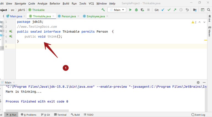Open the Analyze menu
212x117 pixels.
(x=42, y=3)
